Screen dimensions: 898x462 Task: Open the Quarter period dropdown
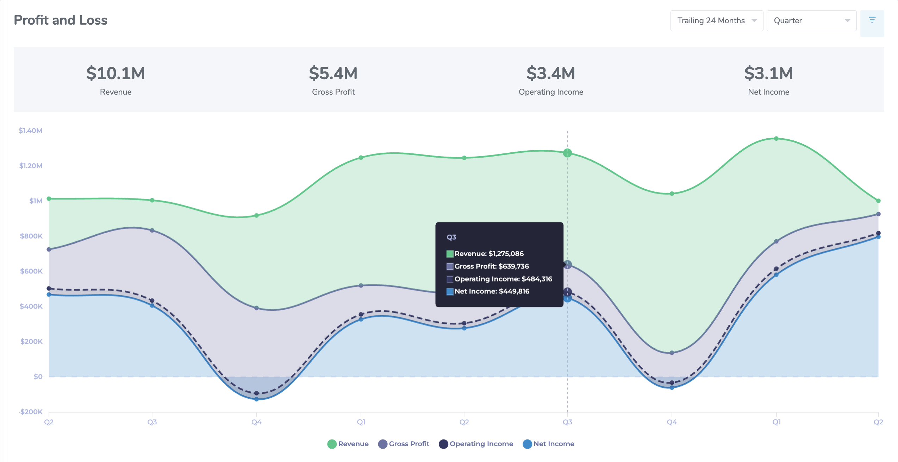(x=811, y=21)
